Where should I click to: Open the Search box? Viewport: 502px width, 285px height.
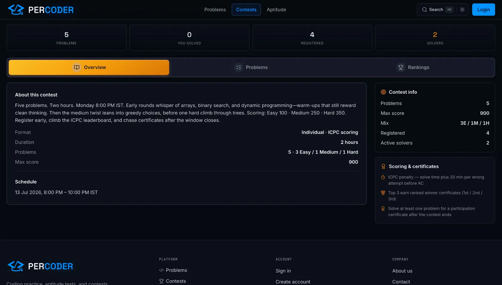pyautogui.click(x=436, y=10)
